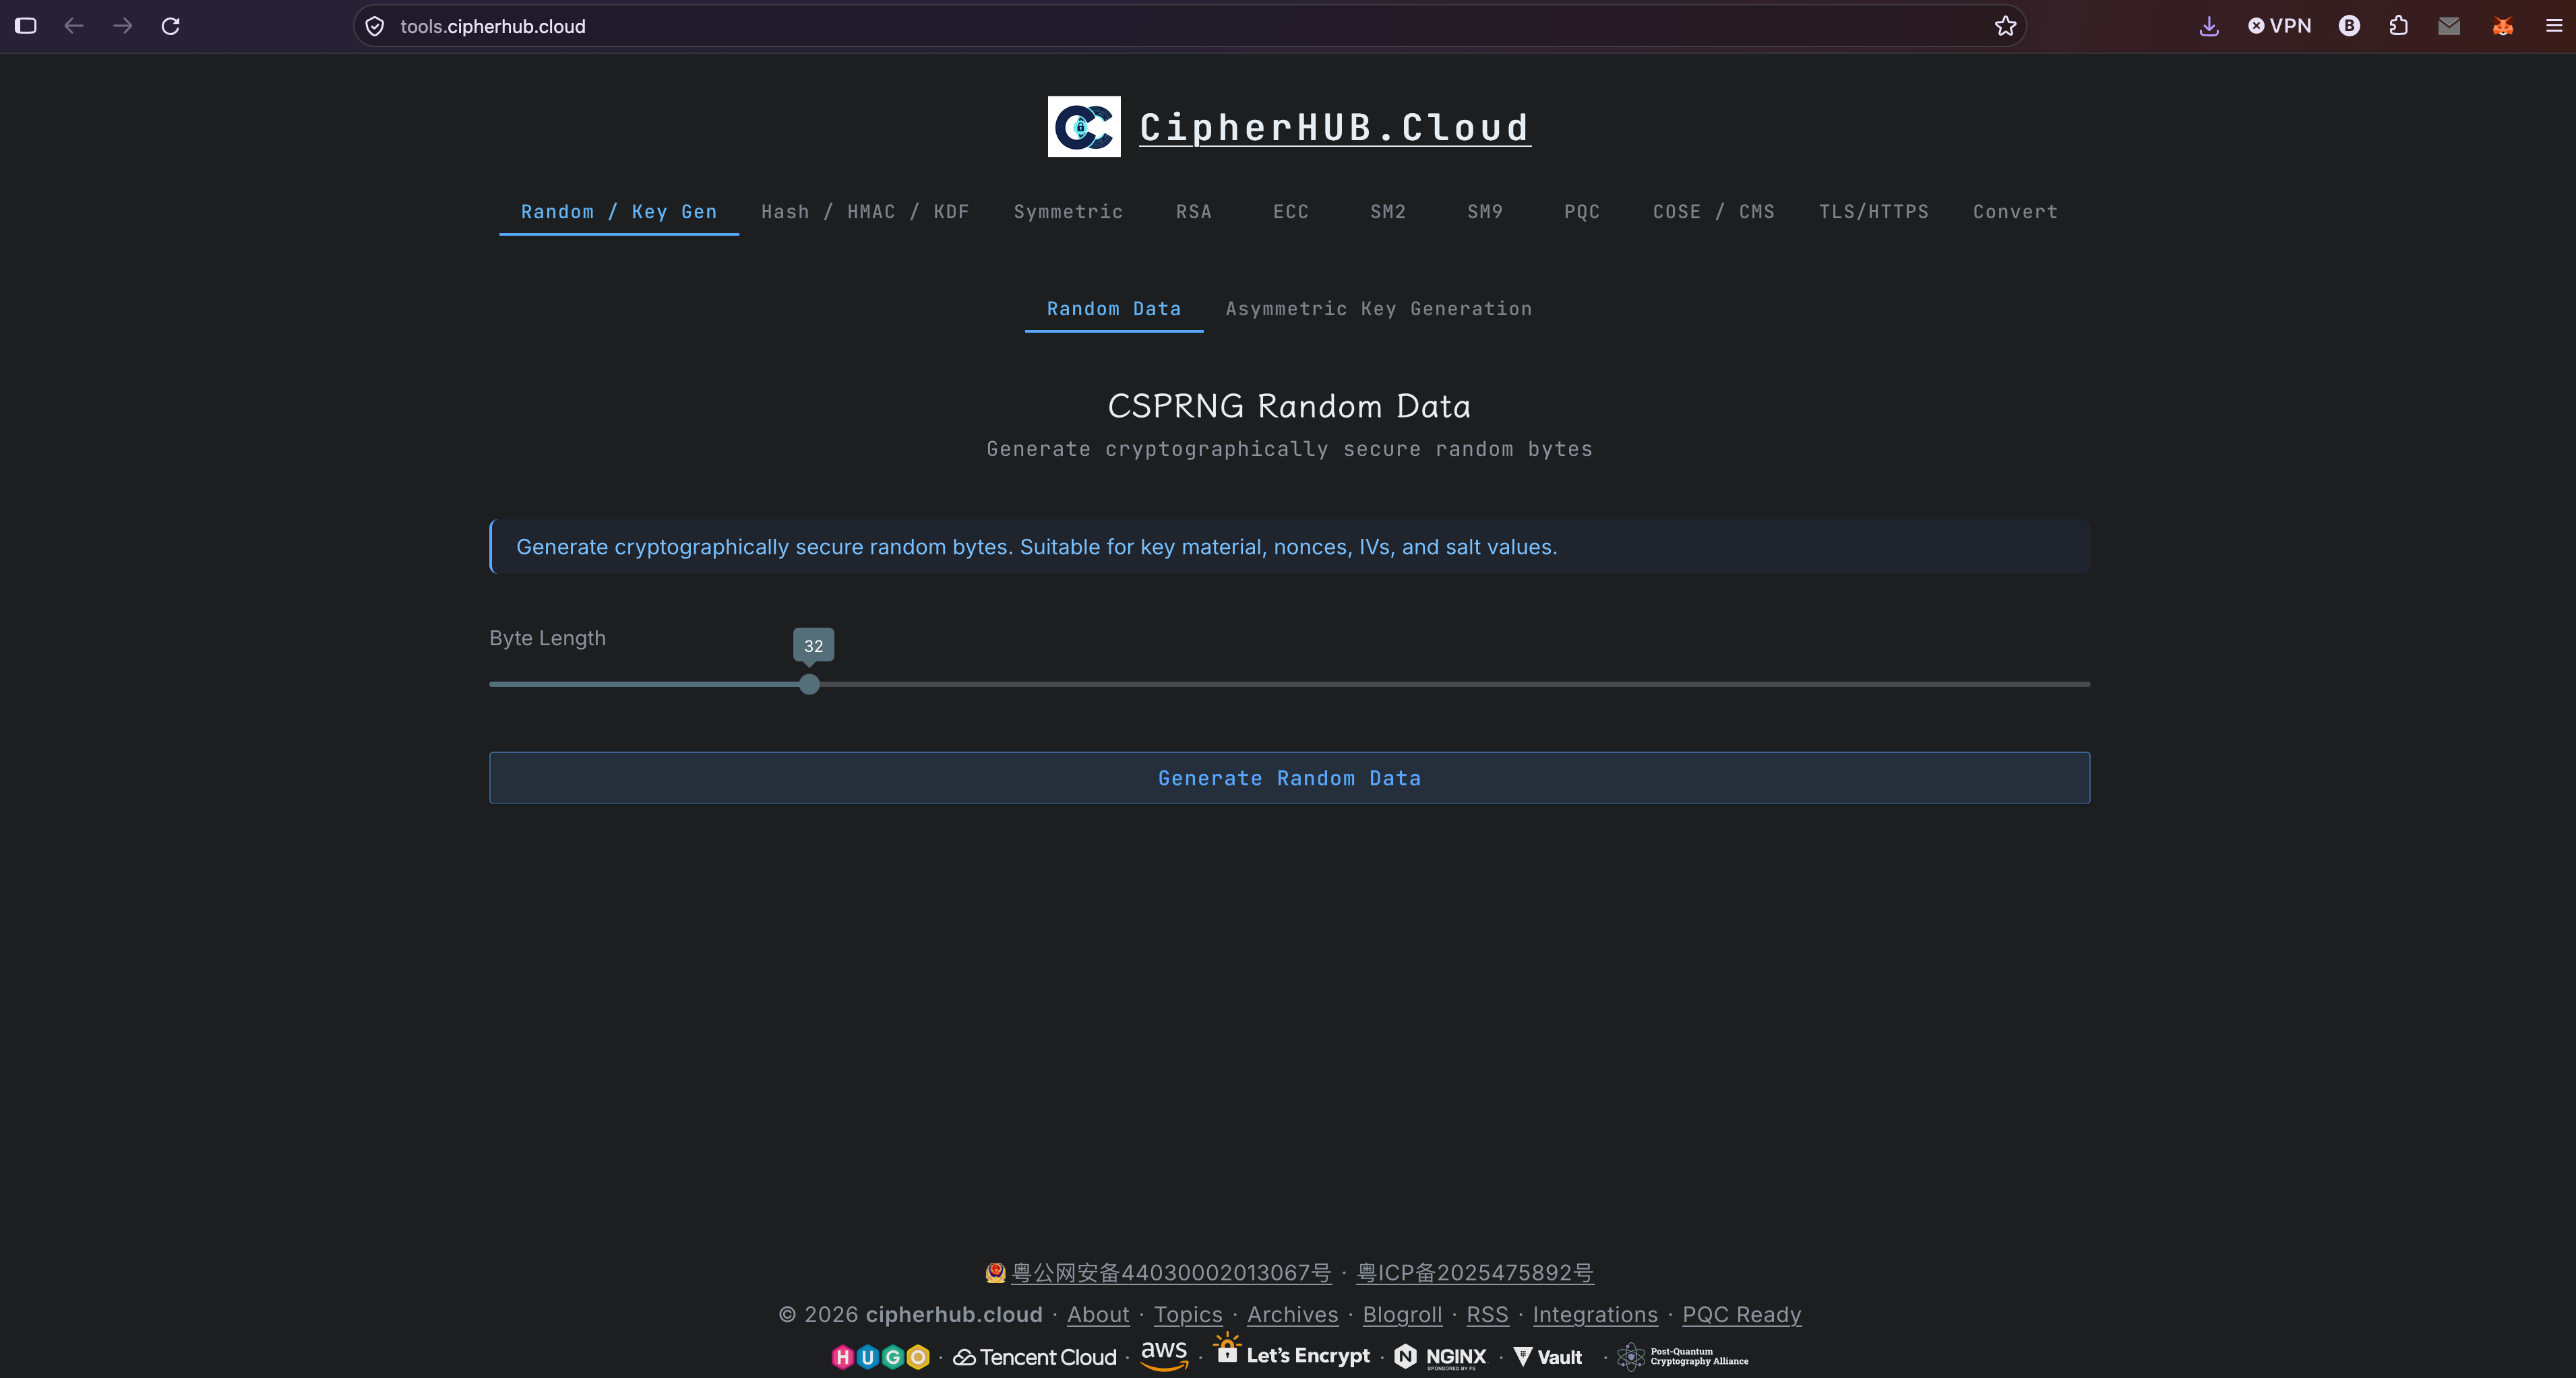Click the Vault logo in footer

click(1548, 1357)
